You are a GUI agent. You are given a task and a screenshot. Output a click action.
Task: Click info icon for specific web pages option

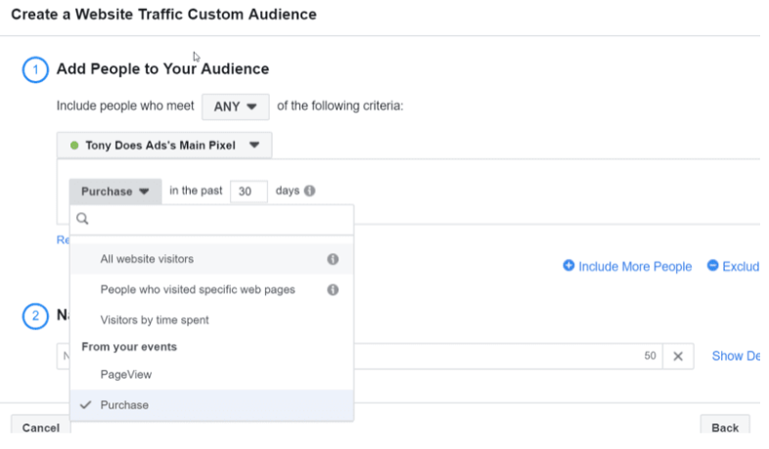pos(333,290)
